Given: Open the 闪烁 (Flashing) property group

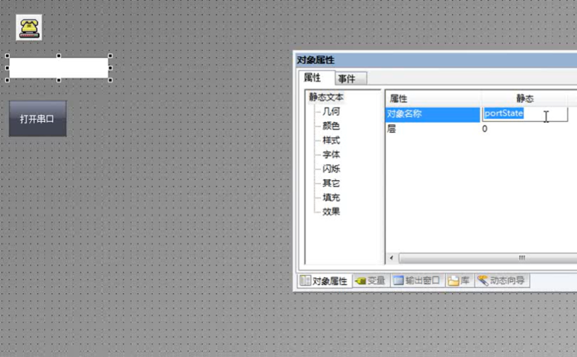Looking at the screenshot, I should coord(331,169).
